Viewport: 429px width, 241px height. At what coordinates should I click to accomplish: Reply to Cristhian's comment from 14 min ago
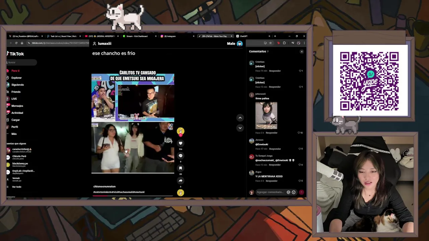point(275,71)
